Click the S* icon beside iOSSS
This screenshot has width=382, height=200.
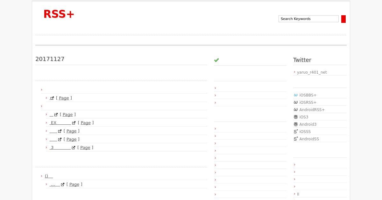coord(296,131)
